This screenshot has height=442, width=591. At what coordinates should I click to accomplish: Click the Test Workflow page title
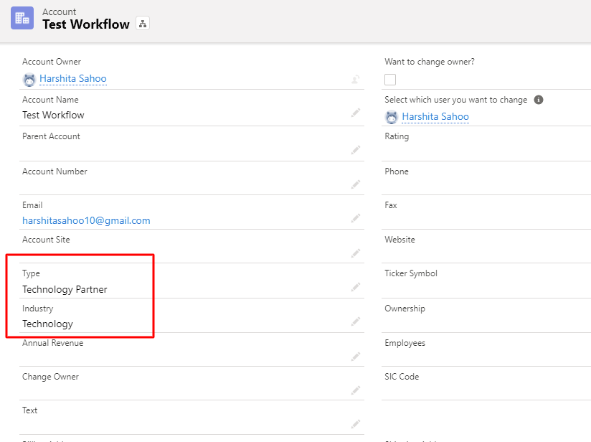coord(86,24)
